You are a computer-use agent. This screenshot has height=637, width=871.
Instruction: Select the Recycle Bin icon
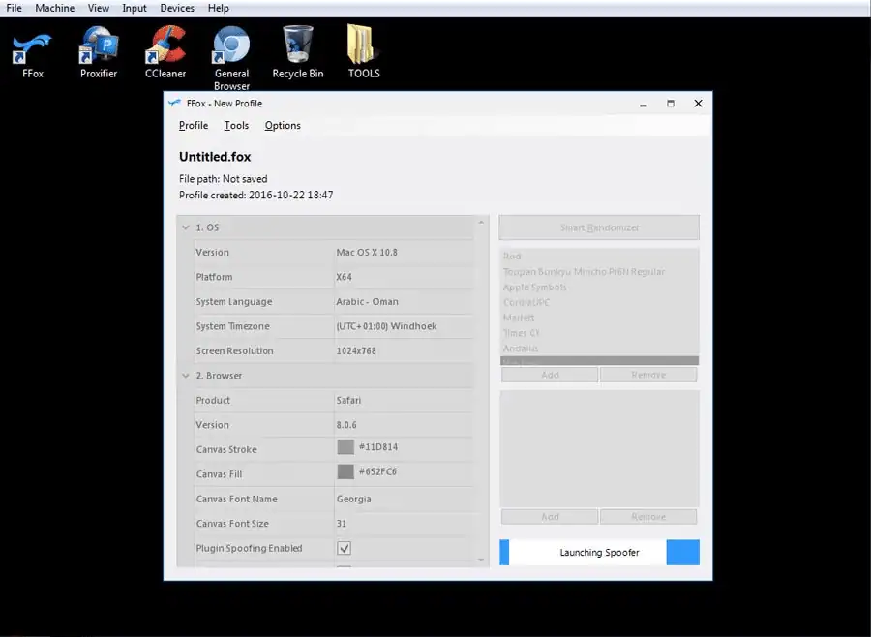point(297,49)
